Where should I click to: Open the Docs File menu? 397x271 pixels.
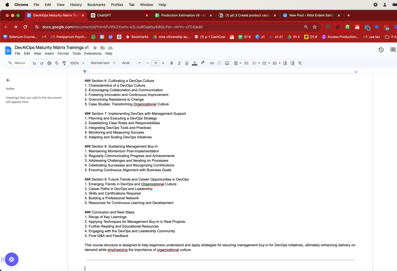click(x=17, y=54)
